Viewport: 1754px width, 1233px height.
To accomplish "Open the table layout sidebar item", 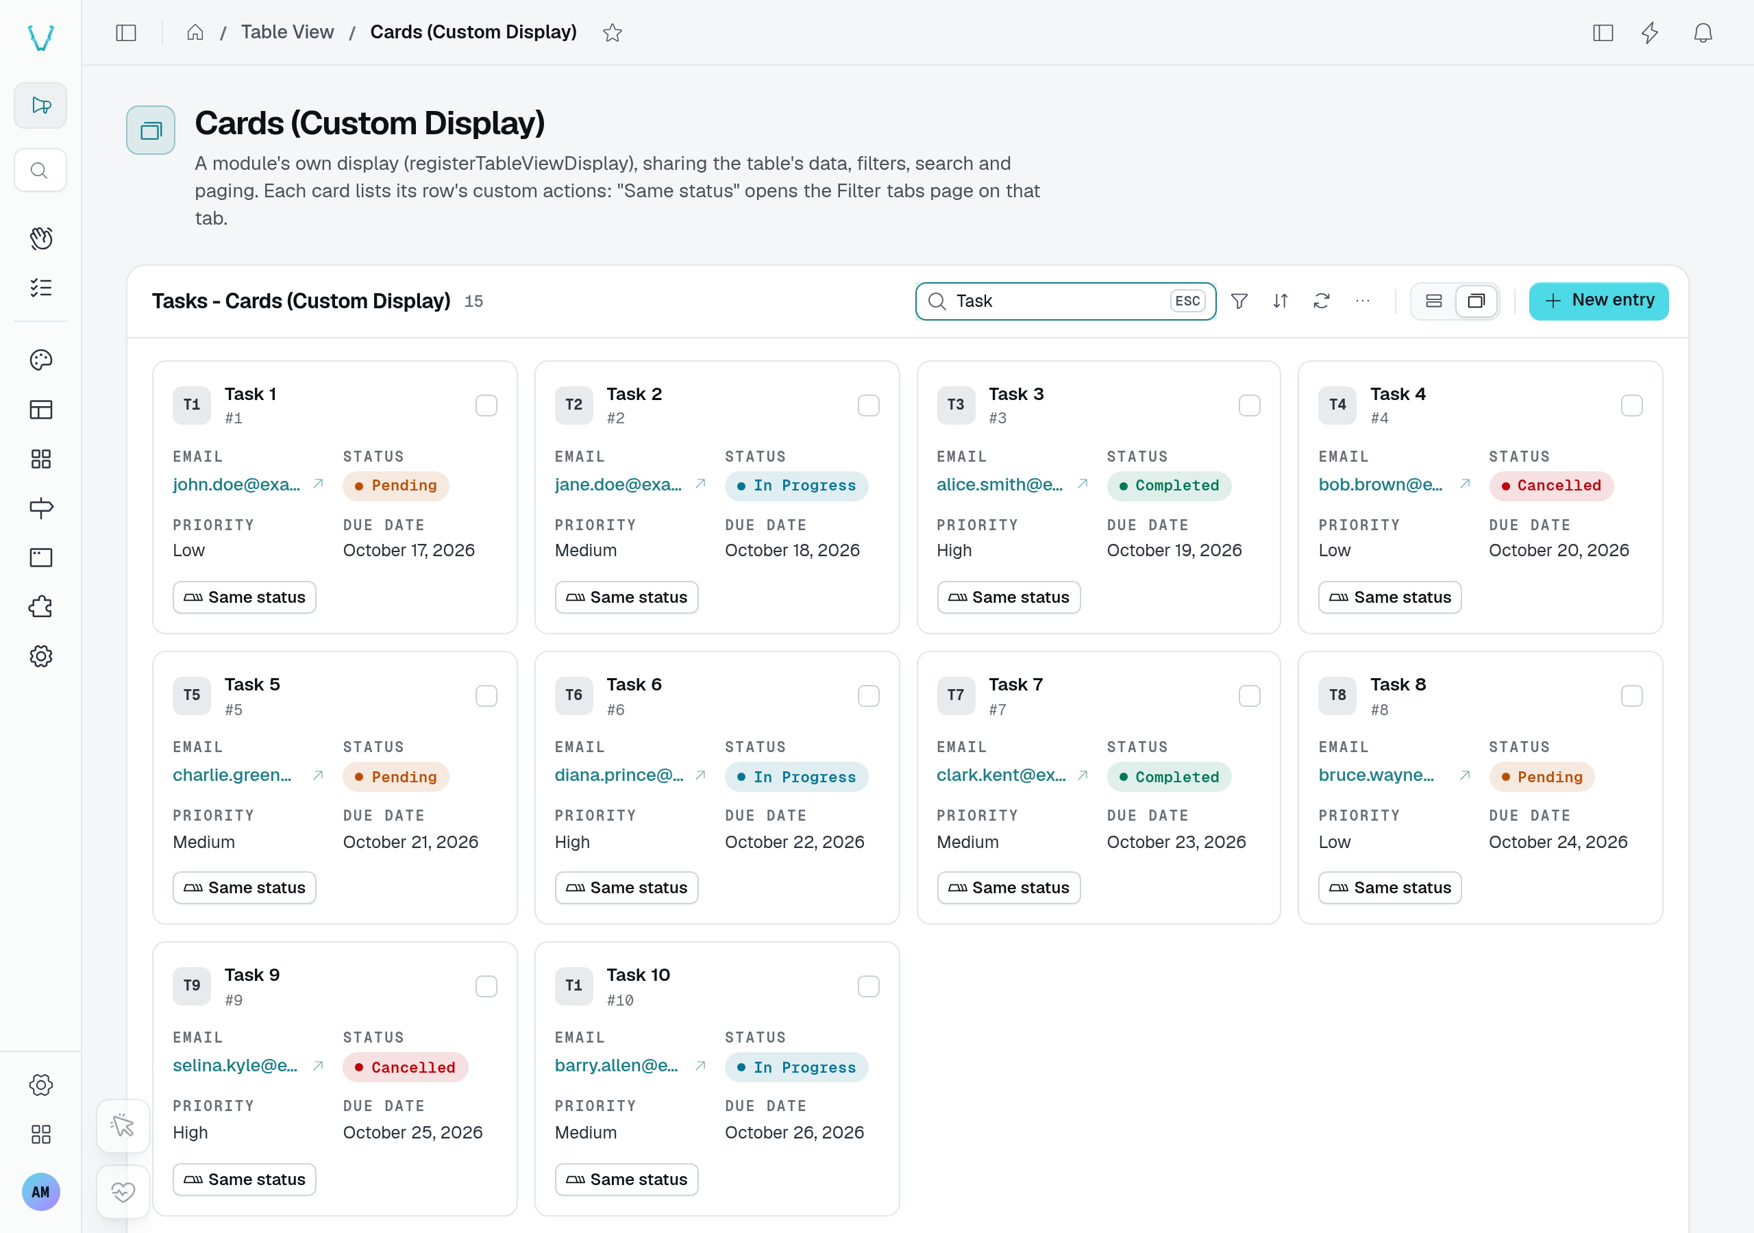I will pos(40,410).
